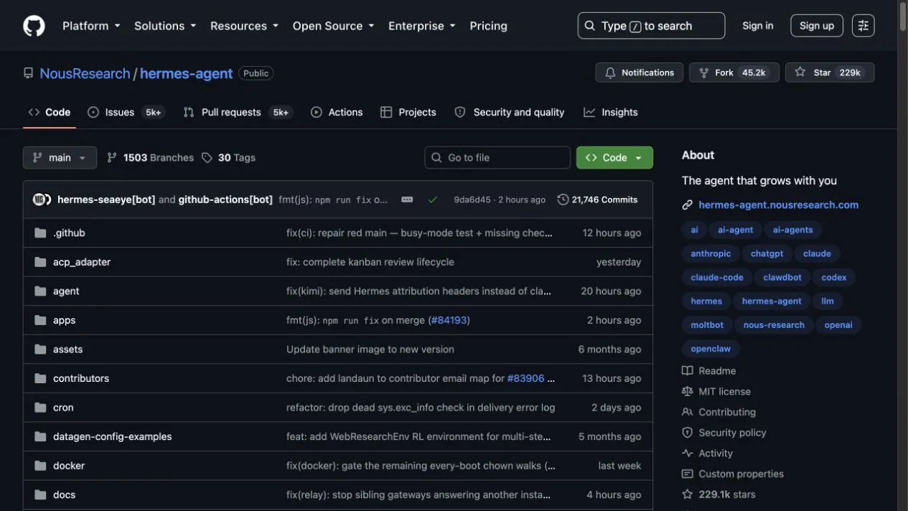Open the hermes-agent repository title link
The width and height of the screenshot is (908, 511).
click(x=186, y=73)
